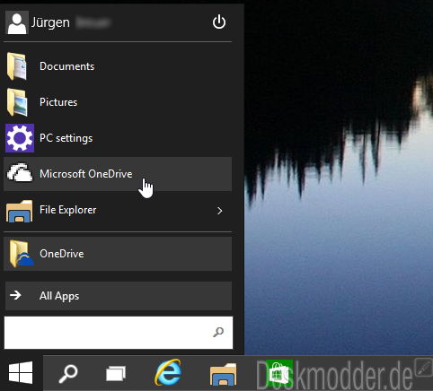Viewport: 433px width, 391px height.
Task: Focus the Start menu search box
Action: (x=119, y=333)
